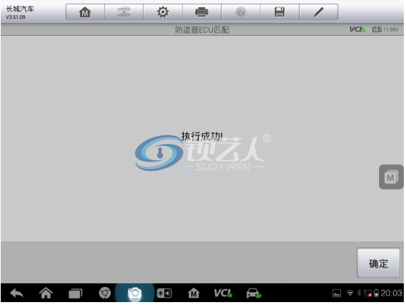Open settings via the toolbar gear icon
This screenshot has width=406, height=305.
163,12
